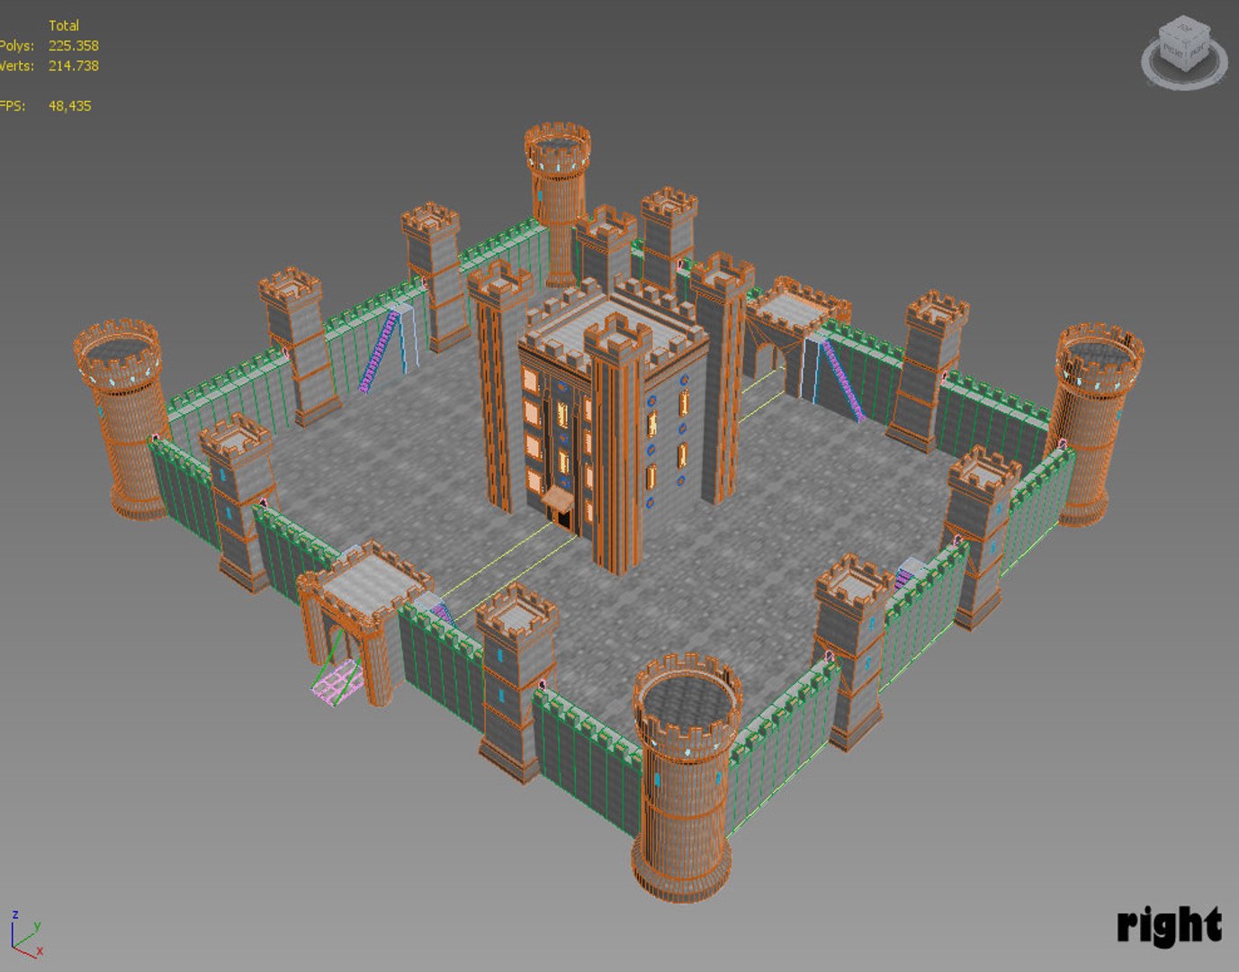Click the Top face of the ViewCube
The height and width of the screenshot is (972, 1239).
[x=1184, y=28]
